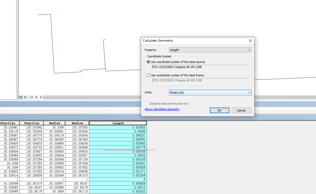Click the Endlat column header
Screen dimensions: 316x194
point(54,123)
